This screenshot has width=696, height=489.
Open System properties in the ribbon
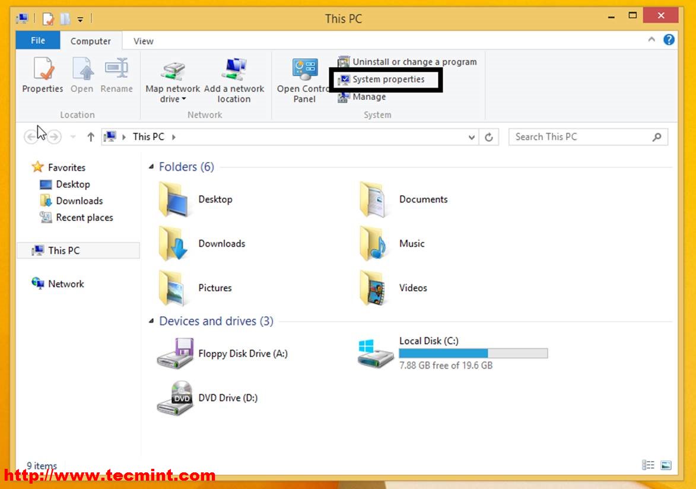pos(382,80)
